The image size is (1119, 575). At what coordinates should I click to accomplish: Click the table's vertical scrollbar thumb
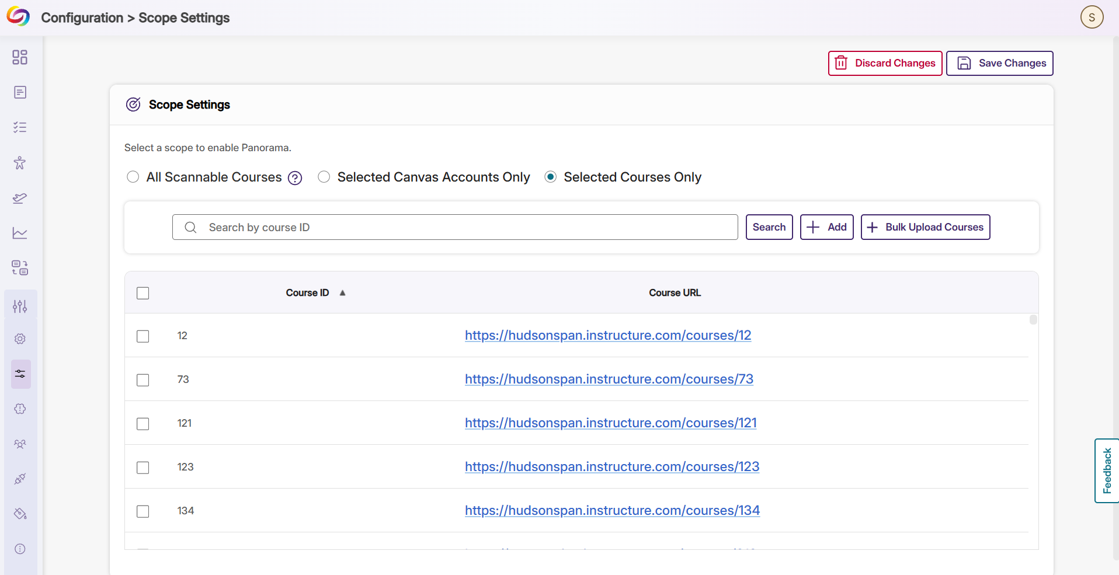1033,319
